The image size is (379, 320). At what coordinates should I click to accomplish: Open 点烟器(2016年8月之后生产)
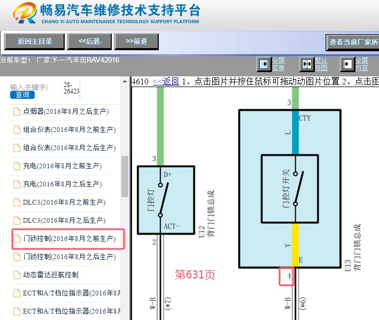click(66, 111)
